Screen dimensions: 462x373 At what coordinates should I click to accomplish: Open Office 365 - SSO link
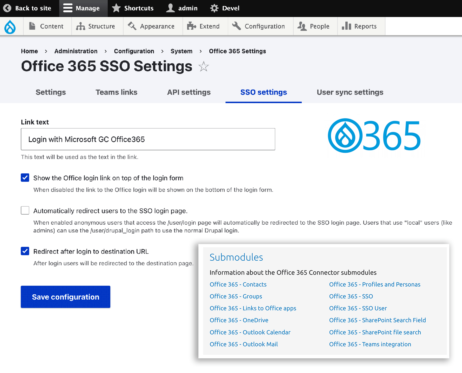coord(351,296)
